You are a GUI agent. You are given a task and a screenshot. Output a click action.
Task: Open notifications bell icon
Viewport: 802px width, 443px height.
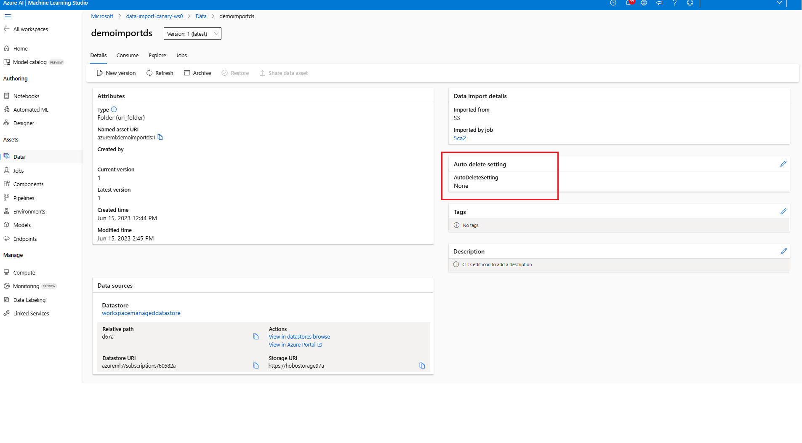(x=629, y=3)
